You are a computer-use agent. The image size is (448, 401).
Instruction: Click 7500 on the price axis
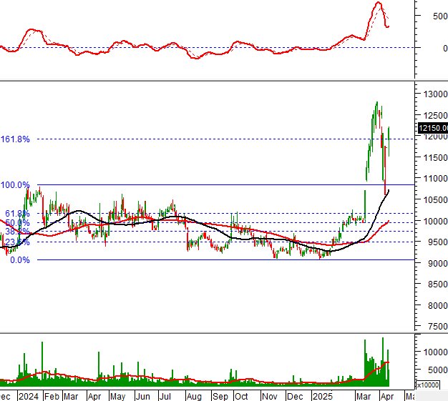pyautogui.click(x=438, y=326)
